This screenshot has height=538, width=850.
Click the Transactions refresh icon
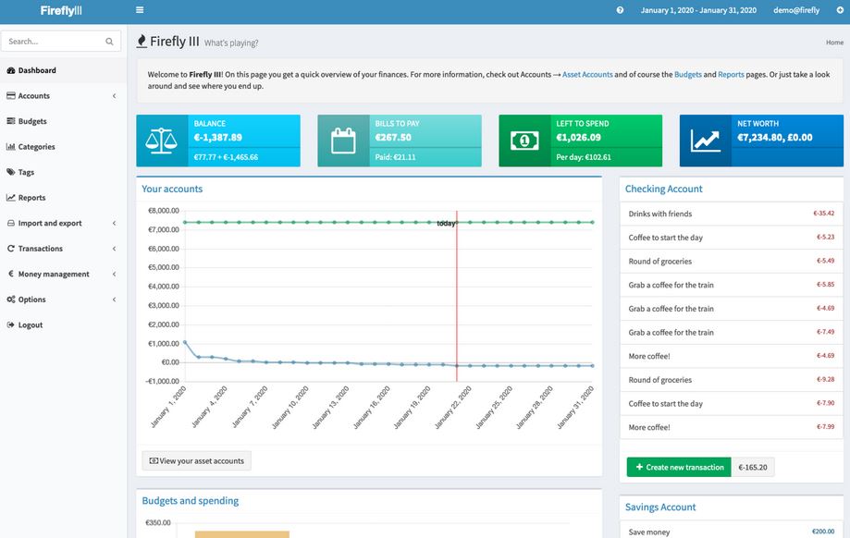[x=11, y=249]
